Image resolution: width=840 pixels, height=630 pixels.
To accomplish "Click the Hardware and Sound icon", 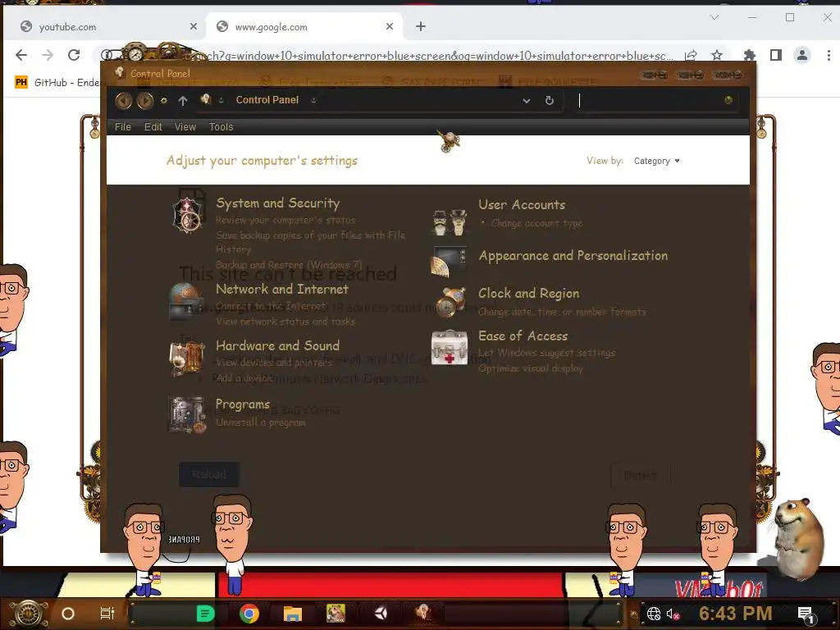I will pyautogui.click(x=186, y=358).
